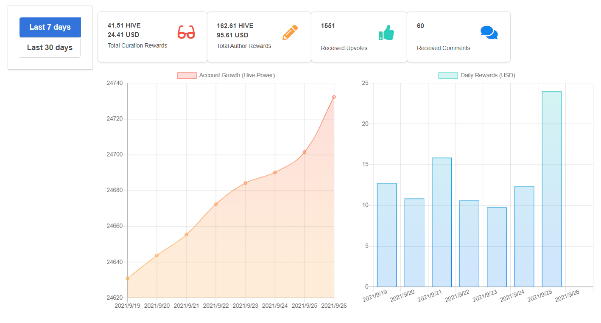Click the 2021/9/26 account growth data point

pyautogui.click(x=334, y=97)
